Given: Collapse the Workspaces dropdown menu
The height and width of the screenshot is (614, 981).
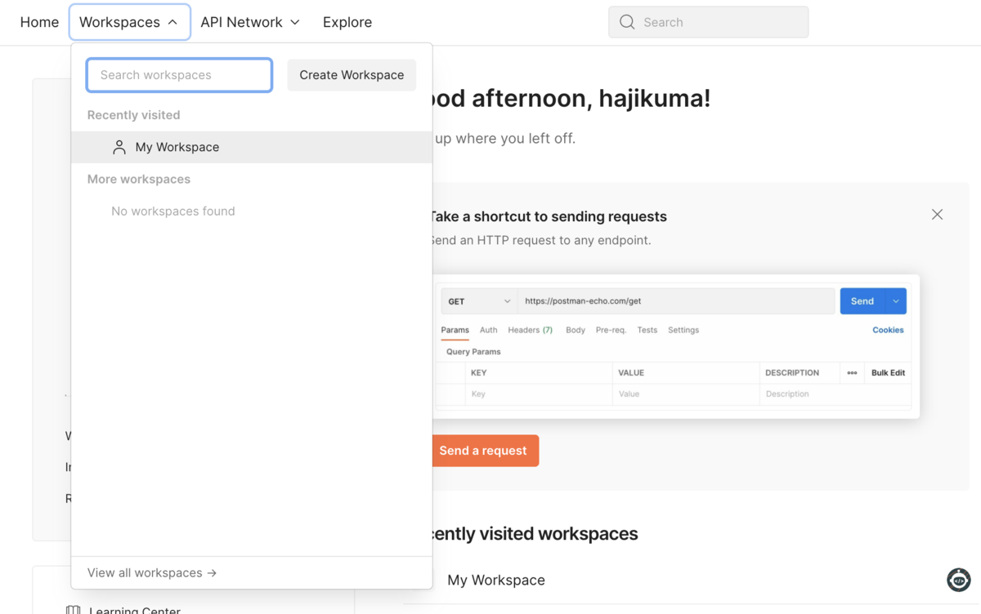Looking at the screenshot, I should coord(129,22).
